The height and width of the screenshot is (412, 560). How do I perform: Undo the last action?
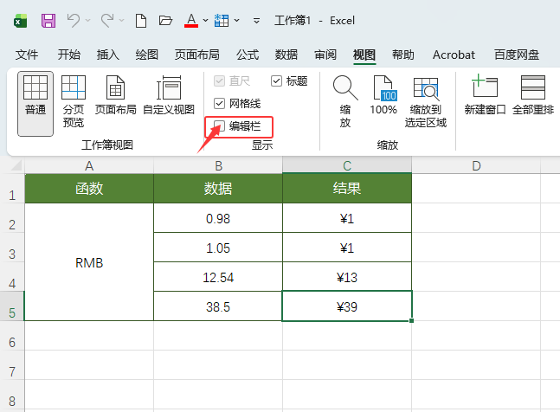click(74, 21)
